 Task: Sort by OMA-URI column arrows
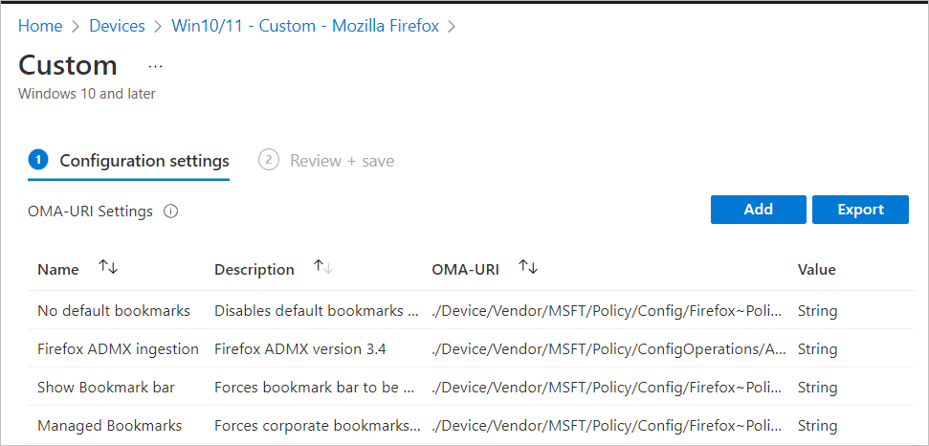(x=528, y=268)
